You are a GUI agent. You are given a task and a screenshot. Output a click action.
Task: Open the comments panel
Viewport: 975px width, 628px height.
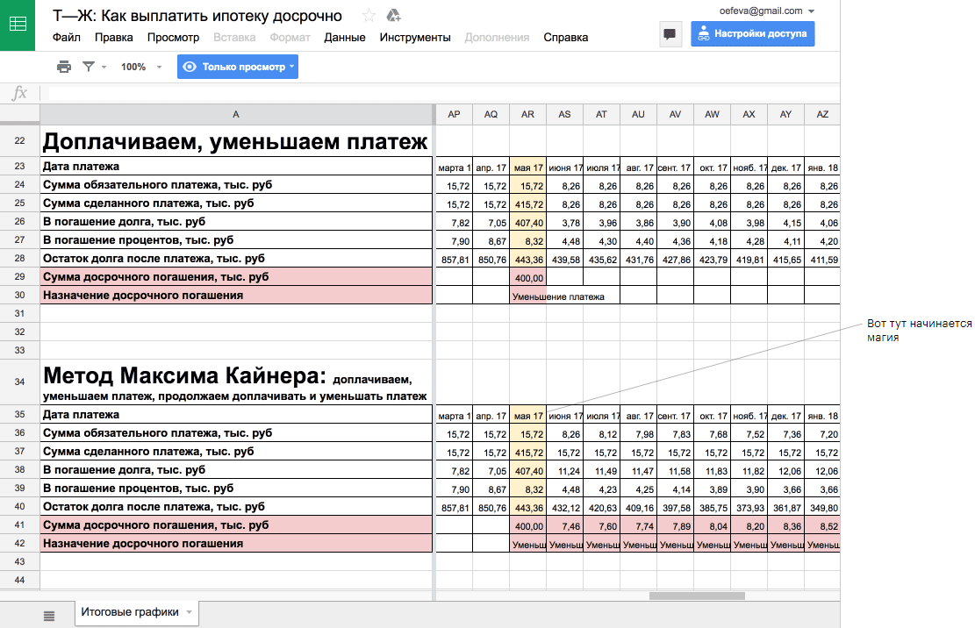click(670, 34)
